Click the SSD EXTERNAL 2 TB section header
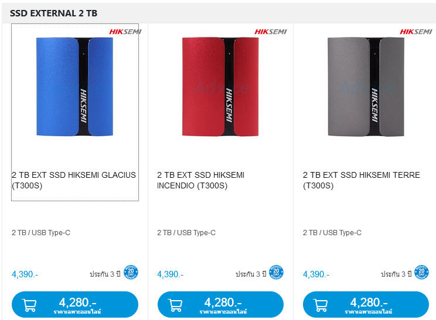The height and width of the screenshot is (320, 436). 53,13
